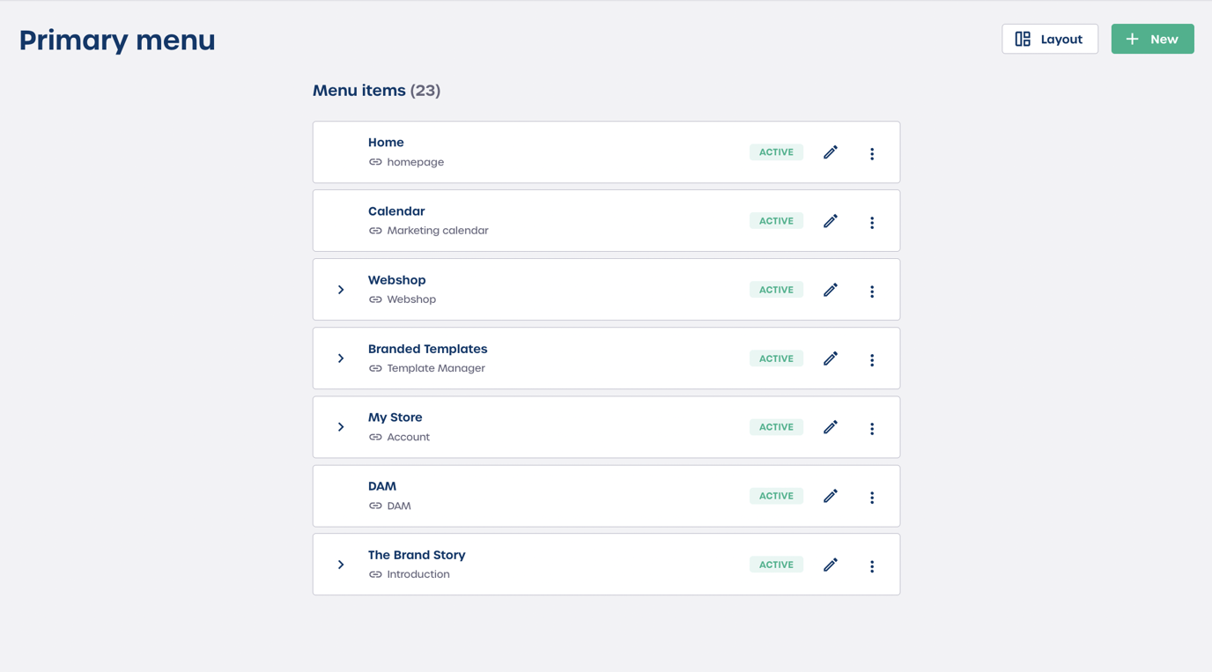Open more options for The Brand Story
This screenshot has width=1212, height=672.
(872, 565)
